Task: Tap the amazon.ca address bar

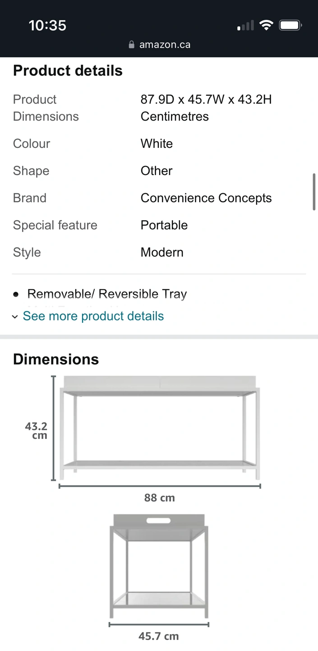Action: (x=165, y=44)
